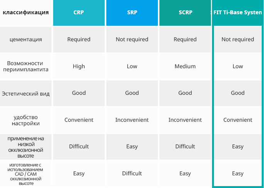Click the CRP column header
Viewport: 264px width, 188px height.
79,12
